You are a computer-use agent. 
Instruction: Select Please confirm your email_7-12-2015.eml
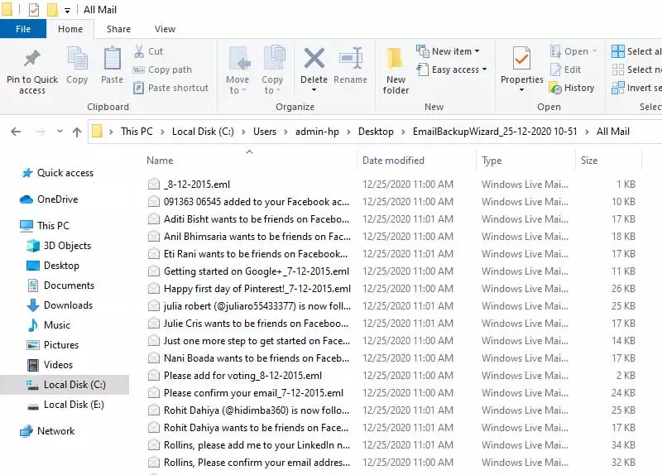click(x=246, y=393)
